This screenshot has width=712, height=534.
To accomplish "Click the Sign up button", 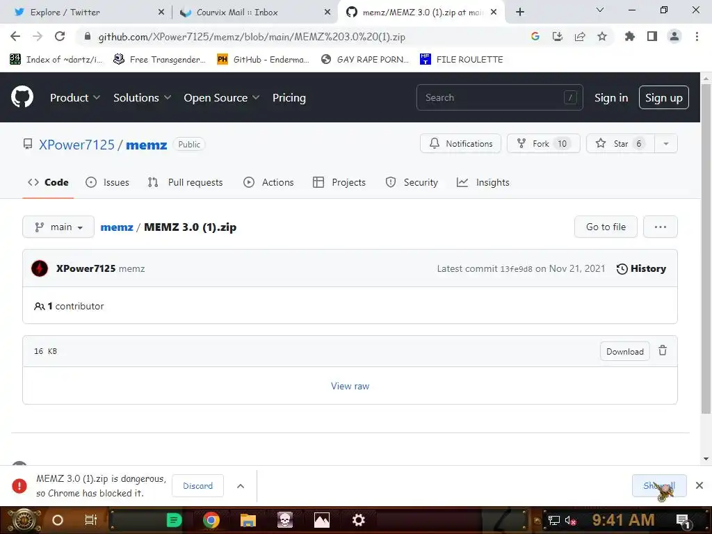I will 663,97.
